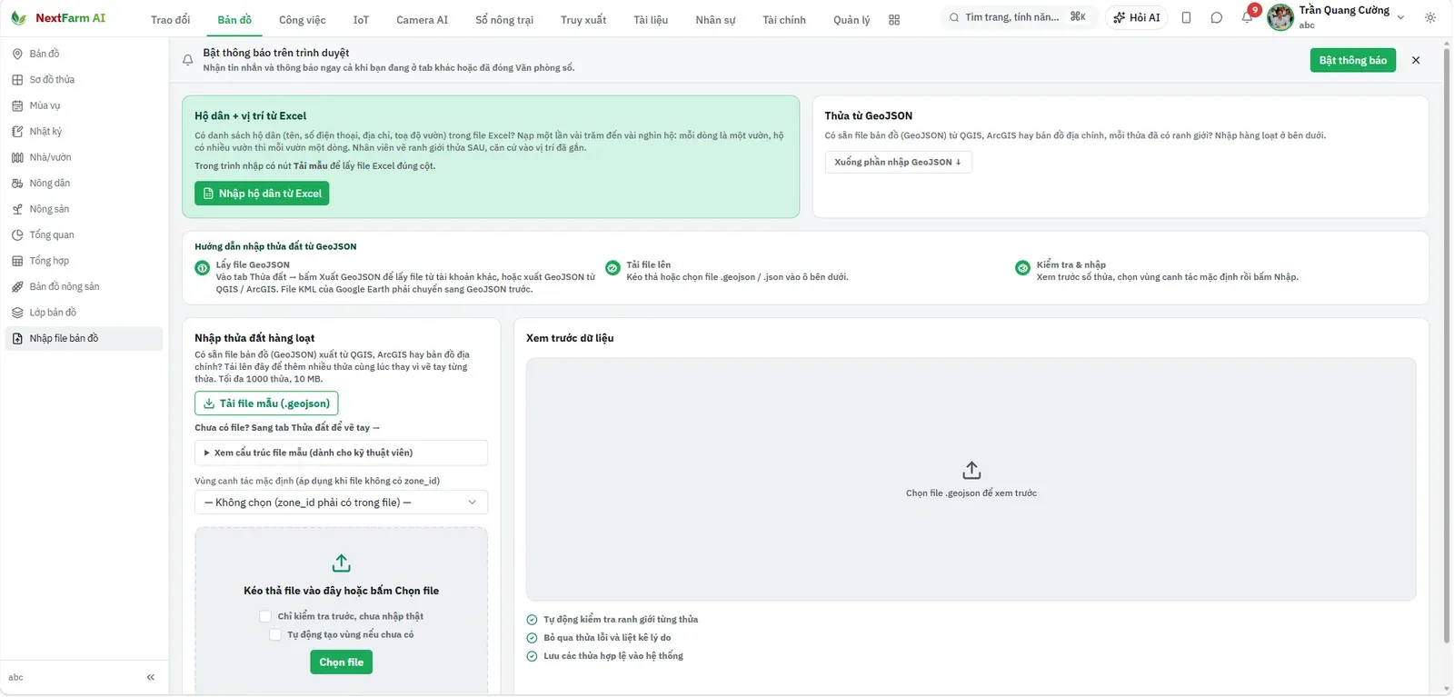Download the sample file 'Tải file mẫu (.geojson)'

coord(266,403)
